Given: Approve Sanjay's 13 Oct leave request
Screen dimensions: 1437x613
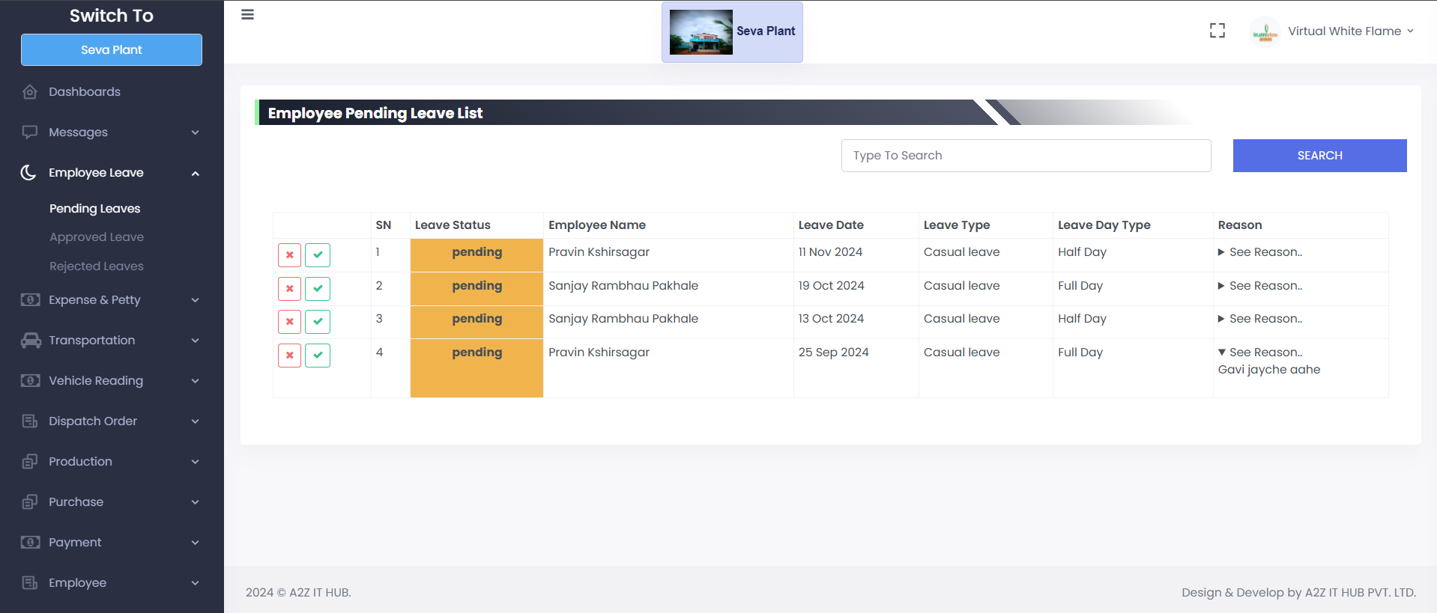Looking at the screenshot, I should [318, 322].
